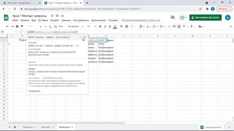This screenshot has width=234, height=131.
Task: Close the QUERY function help popup
Action: (85, 37)
